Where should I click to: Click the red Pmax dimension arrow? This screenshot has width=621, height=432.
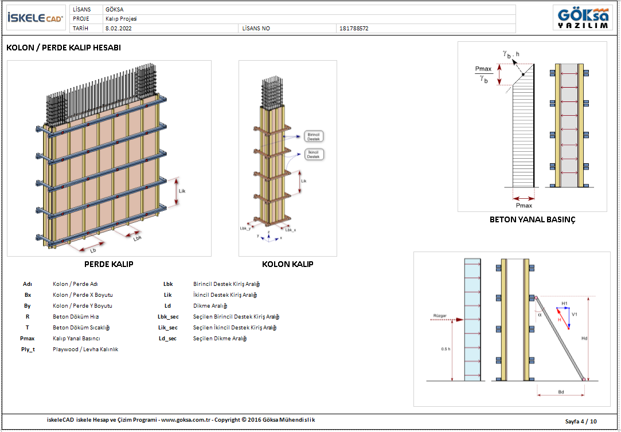523,198
